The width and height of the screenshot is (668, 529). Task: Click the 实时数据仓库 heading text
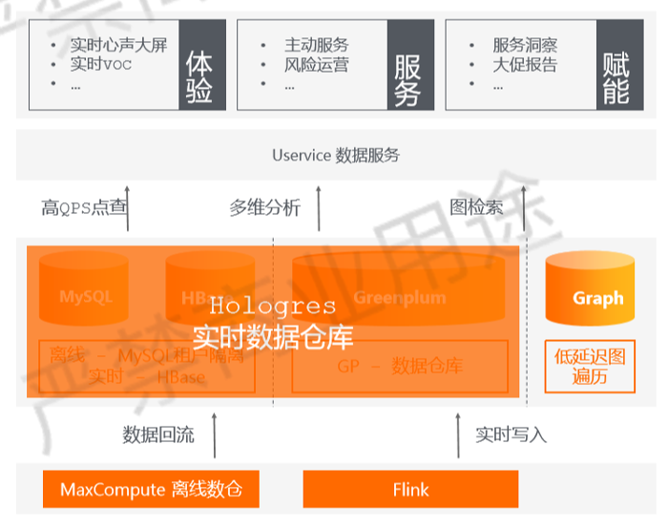tap(273, 337)
